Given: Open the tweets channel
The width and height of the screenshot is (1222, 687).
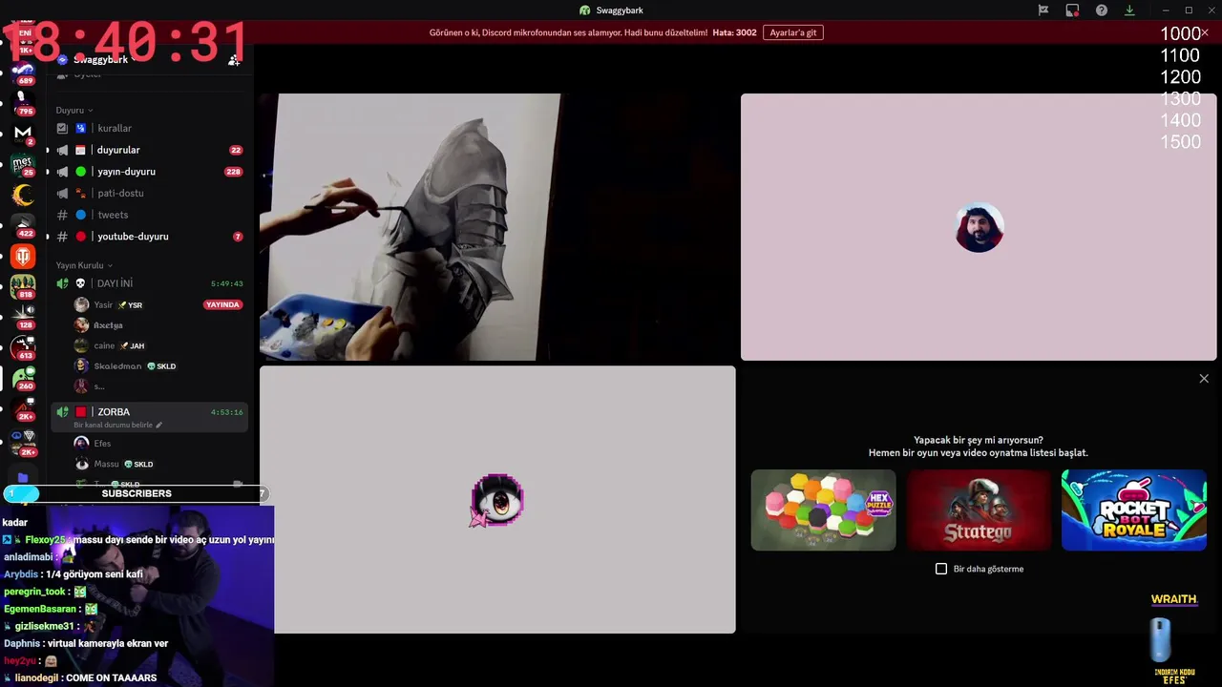Looking at the screenshot, I should pyautogui.click(x=150, y=215).
